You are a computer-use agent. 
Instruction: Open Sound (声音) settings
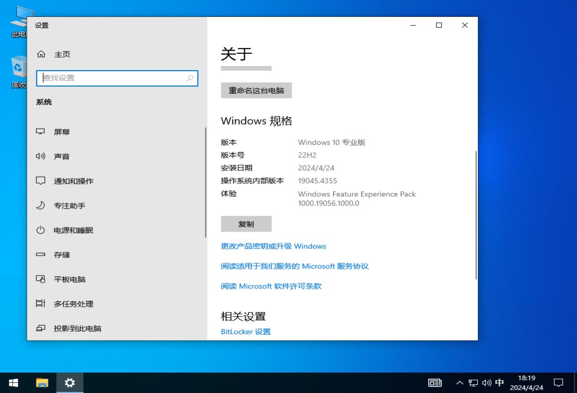click(x=62, y=156)
